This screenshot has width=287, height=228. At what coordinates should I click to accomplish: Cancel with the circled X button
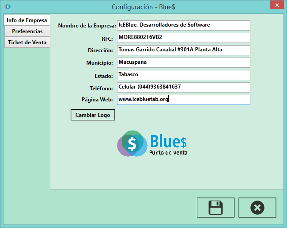pyautogui.click(x=257, y=208)
